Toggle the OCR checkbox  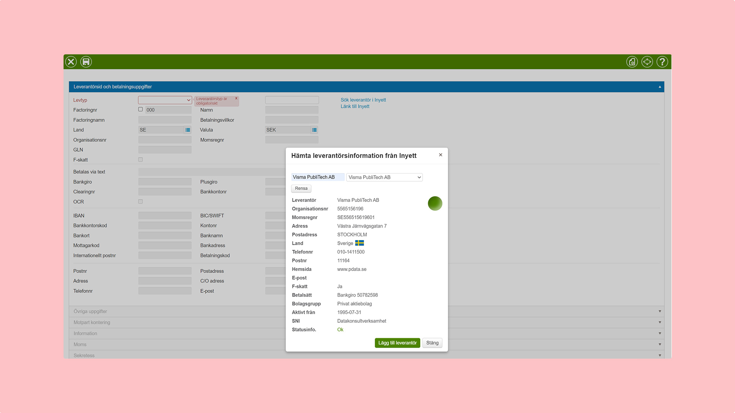coord(140,202)
